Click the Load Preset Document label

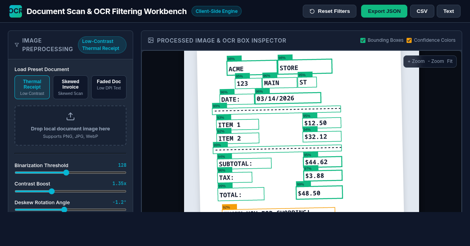[x=42, y=69]
